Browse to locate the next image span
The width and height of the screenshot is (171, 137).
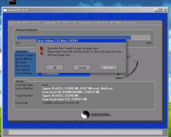(109, 67)
